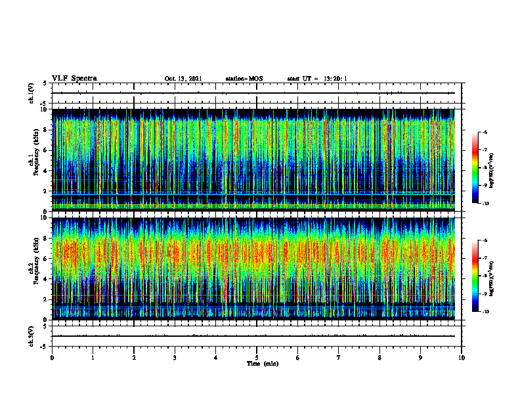
Task: Click the "2" kHz tick on ch.2 axis
Action: click(x=46, y=299)
